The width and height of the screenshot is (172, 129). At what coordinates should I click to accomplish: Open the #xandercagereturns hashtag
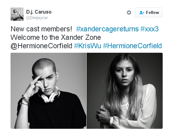(x=107, y=29)
